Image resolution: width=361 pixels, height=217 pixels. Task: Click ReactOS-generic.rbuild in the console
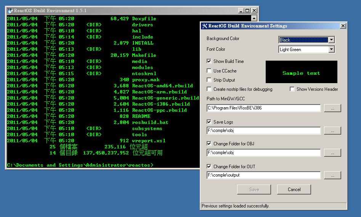[x=165, y=98]
